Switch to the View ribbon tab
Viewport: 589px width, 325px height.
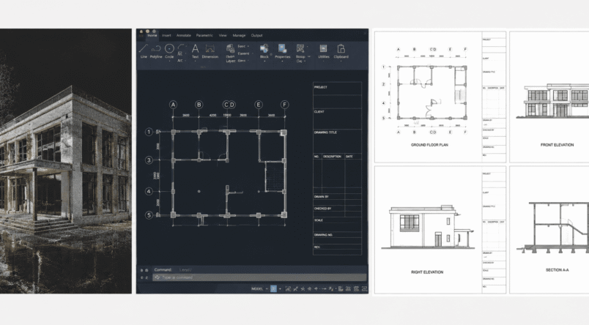[223, 35]
